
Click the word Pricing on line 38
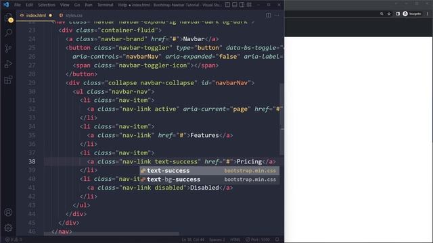(249, 162)
